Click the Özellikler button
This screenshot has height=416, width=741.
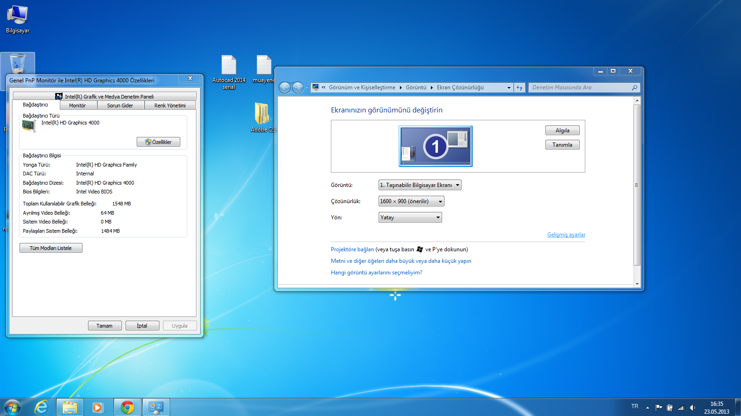158,142
